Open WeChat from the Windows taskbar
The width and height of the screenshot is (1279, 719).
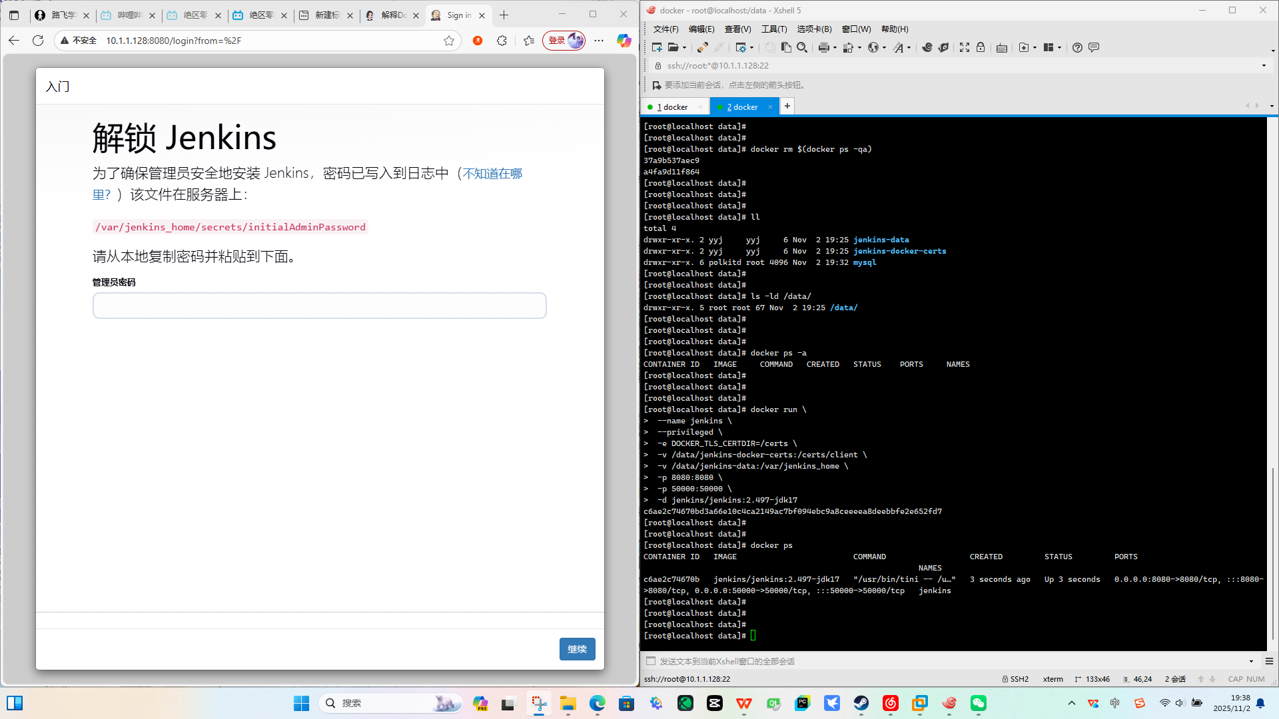tap(978, 703)
